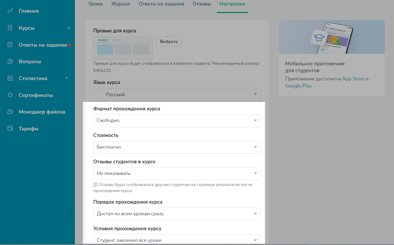Screen dimensions: 394x245
Task: Click the Тарифы wallet icon
Action: coord(10,128)
